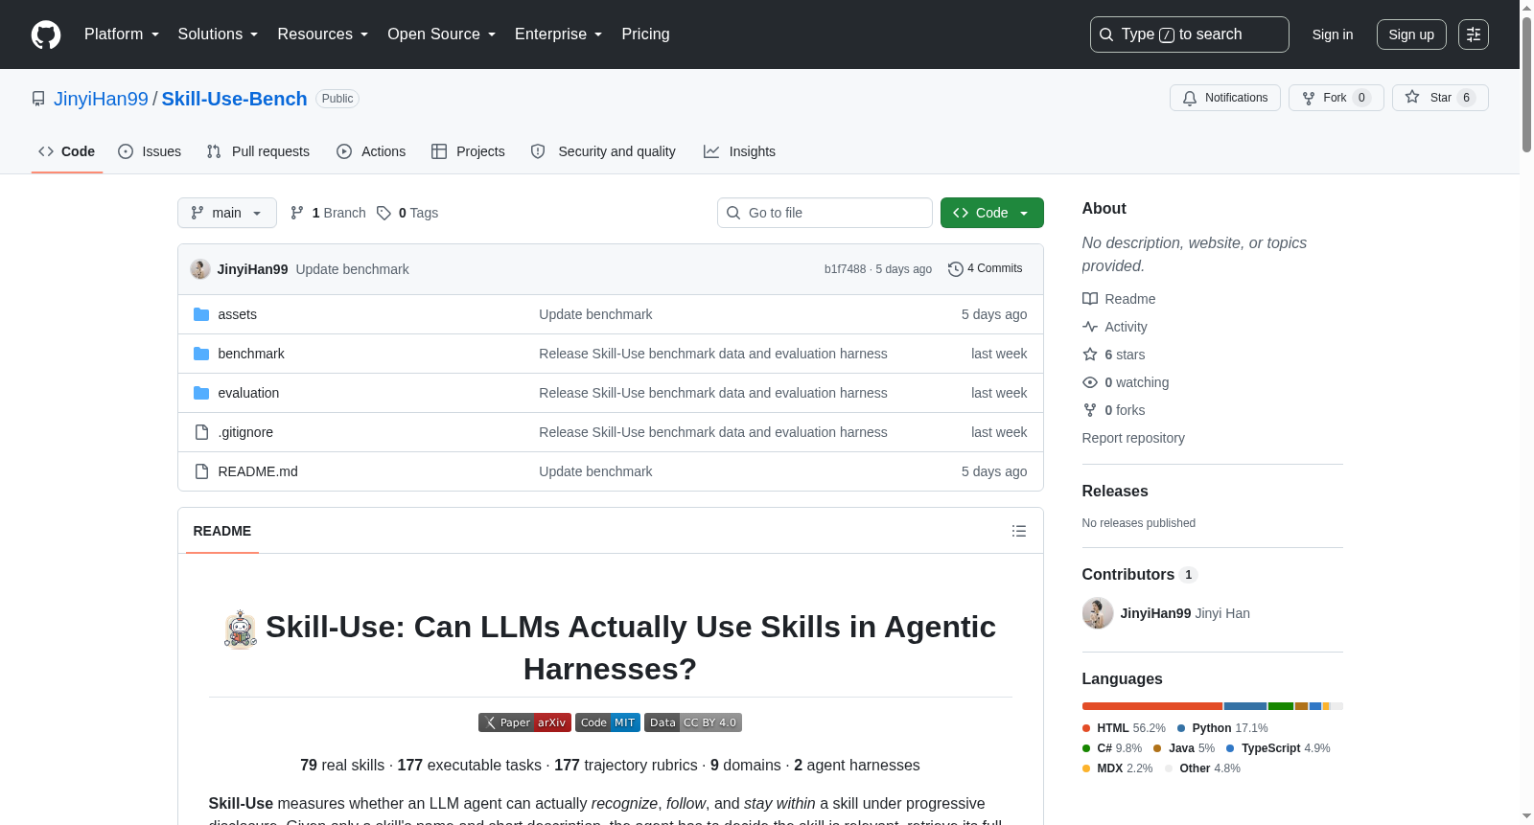The height and width of the screenshot is (825, 1534).
Task: Open the 'Update benchmark' commit message in header row
Action: (352, 269)
